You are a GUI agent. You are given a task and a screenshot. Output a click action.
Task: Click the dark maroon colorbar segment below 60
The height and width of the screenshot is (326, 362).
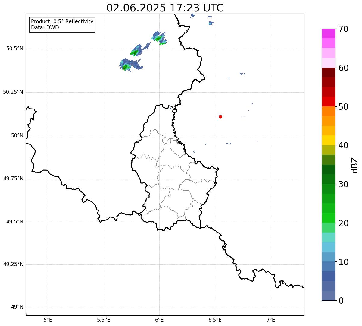pos(328,72)
